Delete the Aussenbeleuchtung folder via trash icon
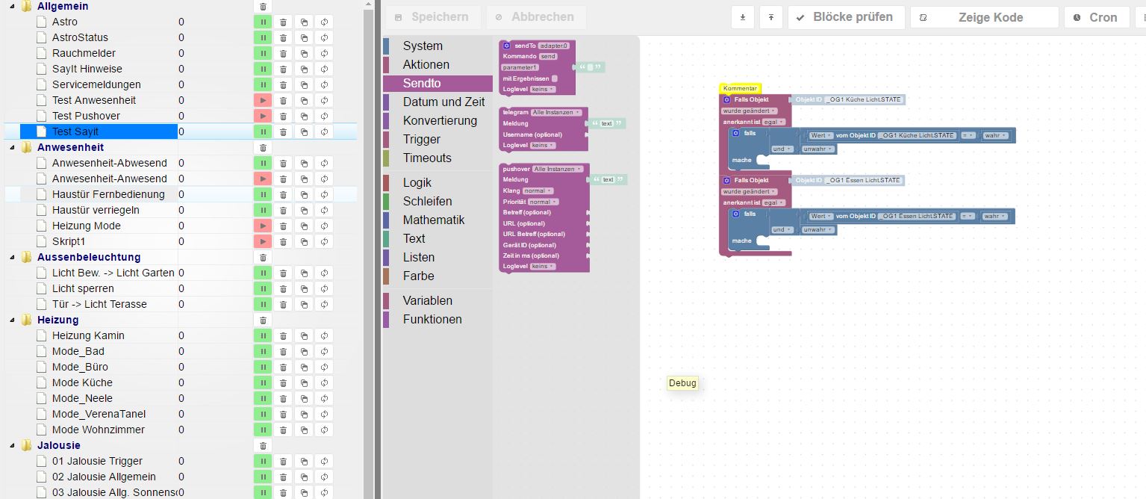Viewport: 1146px width, 499px height. click(263, 257)
